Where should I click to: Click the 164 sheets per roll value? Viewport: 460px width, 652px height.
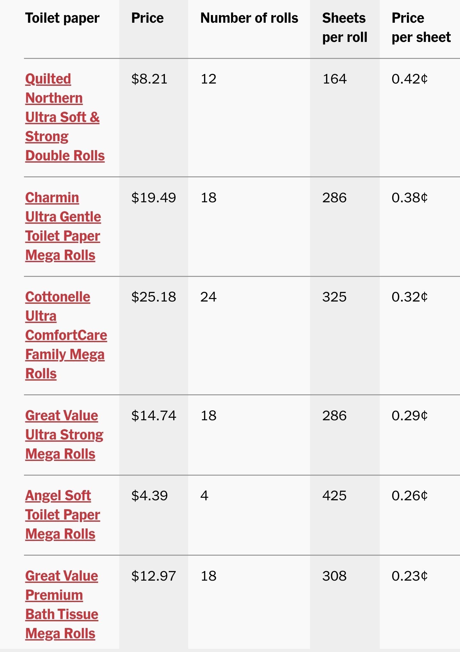point(334,79)
